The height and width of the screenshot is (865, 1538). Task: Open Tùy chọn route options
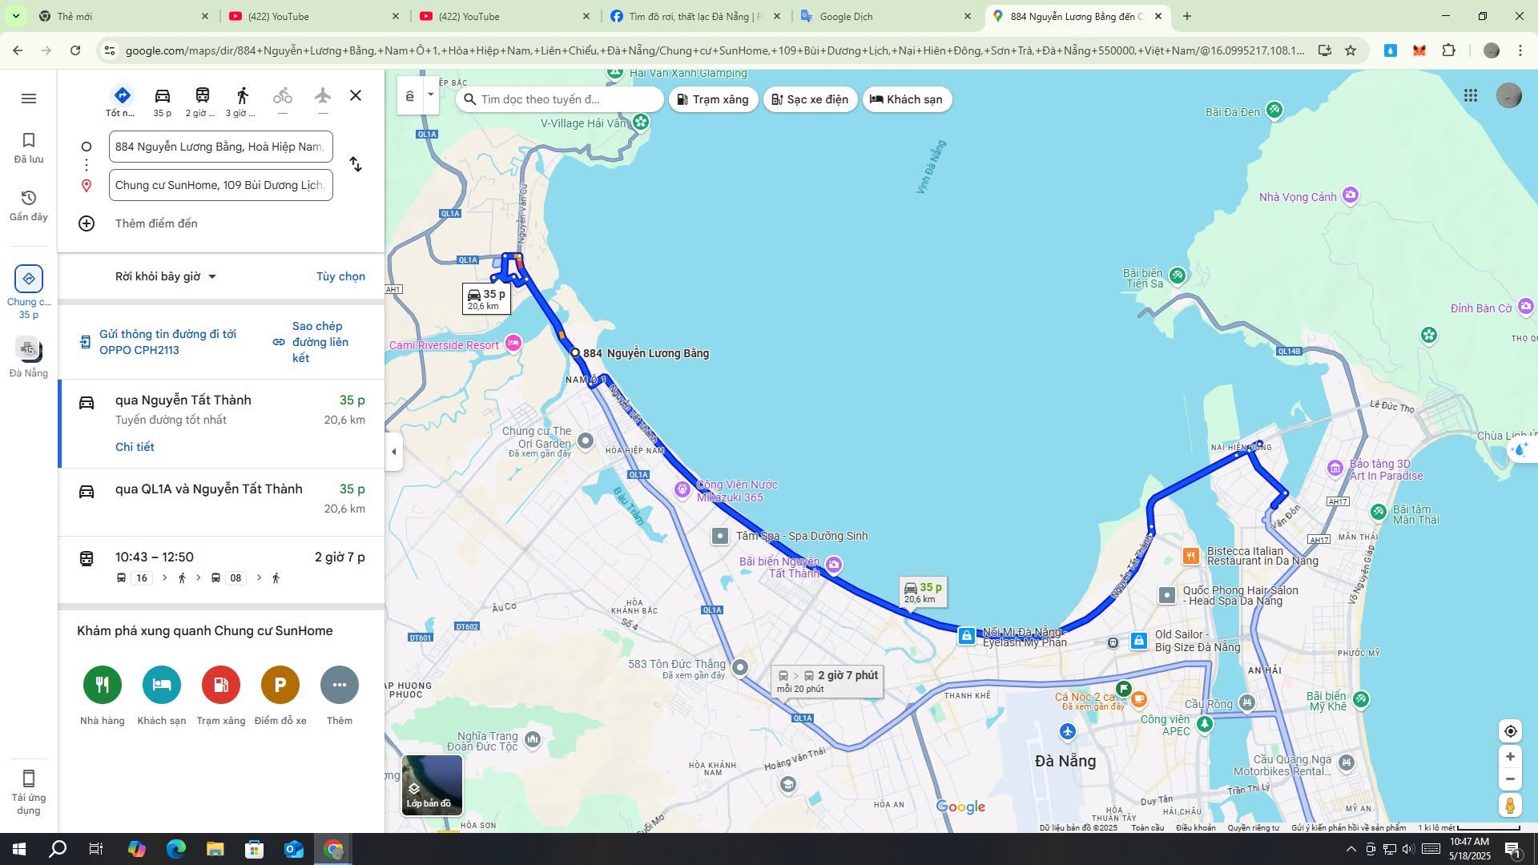pos(340,276)
